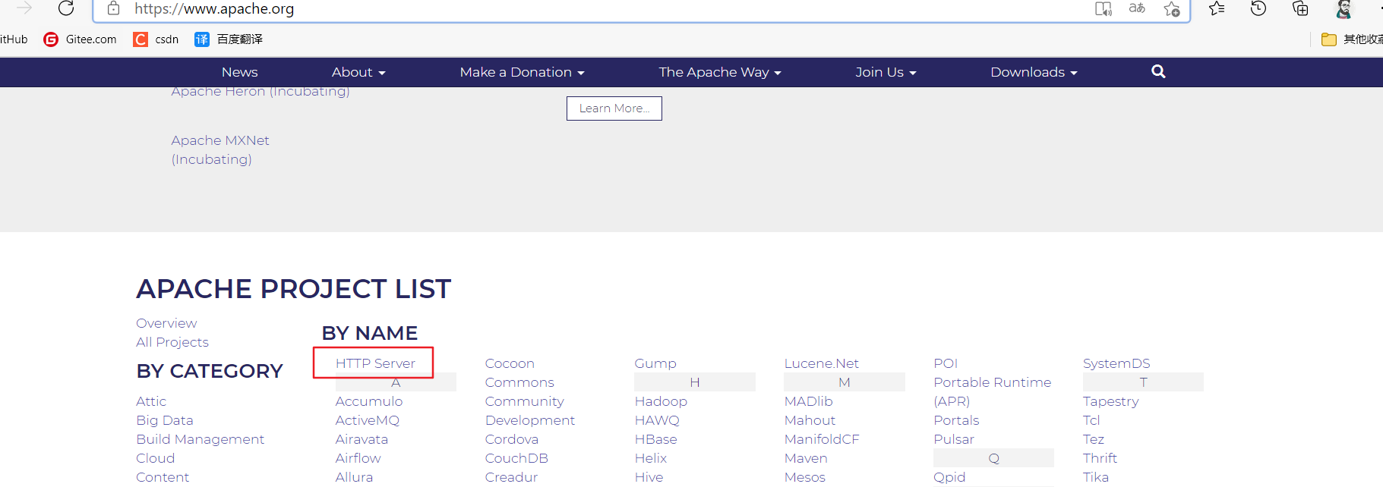Viewport: 1383px width, 487px height.
Task: Open the MADlib project link
Action: [x=809, y=401]
